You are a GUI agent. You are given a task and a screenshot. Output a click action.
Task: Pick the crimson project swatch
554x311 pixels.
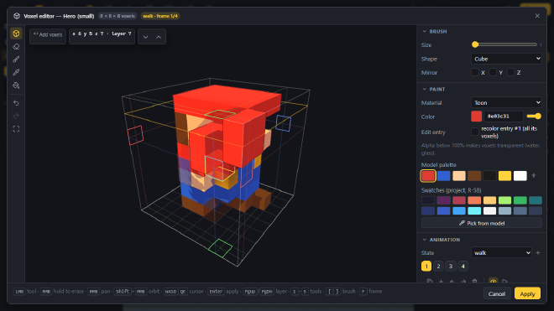tap(459, 200)
